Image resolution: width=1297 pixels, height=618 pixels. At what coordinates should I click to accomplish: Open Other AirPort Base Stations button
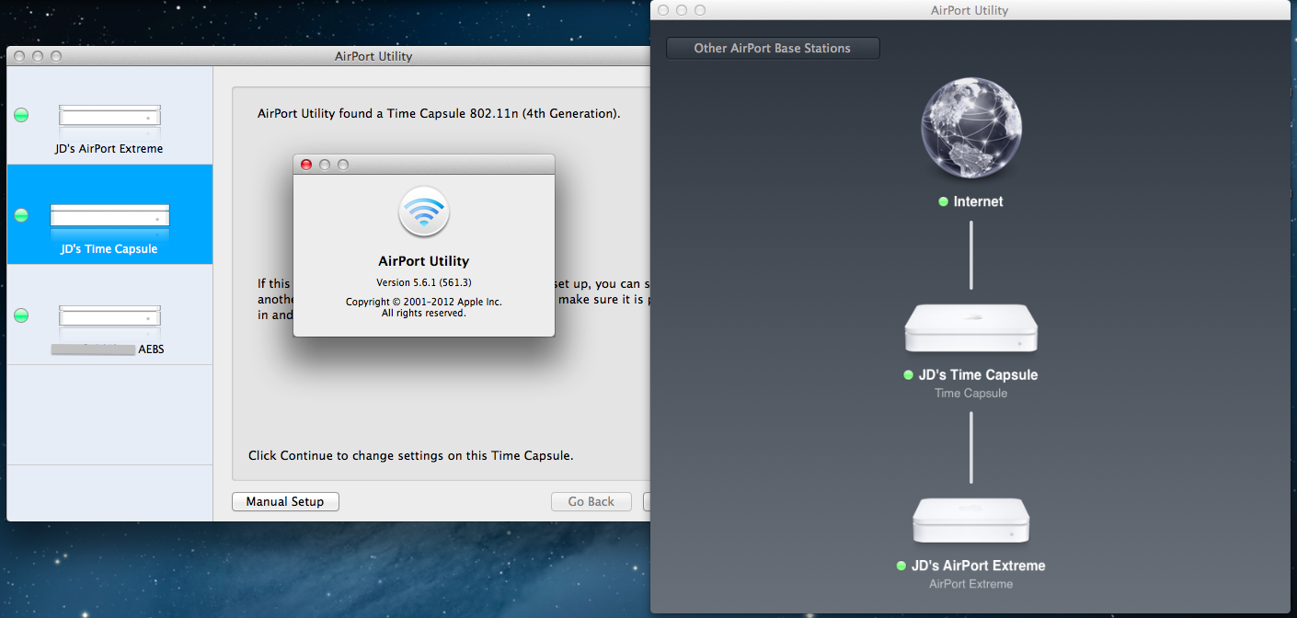pyautogui.click(x=773, y=48)
